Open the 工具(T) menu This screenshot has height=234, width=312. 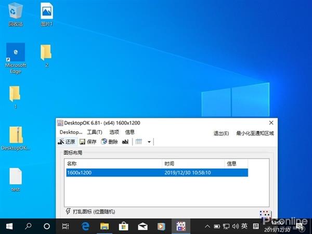coord(95,132)
